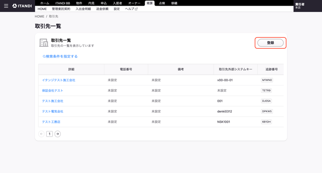Click the 取引先外部システムキー column header
Screen dimensions: 322x173
pos(235,69)
